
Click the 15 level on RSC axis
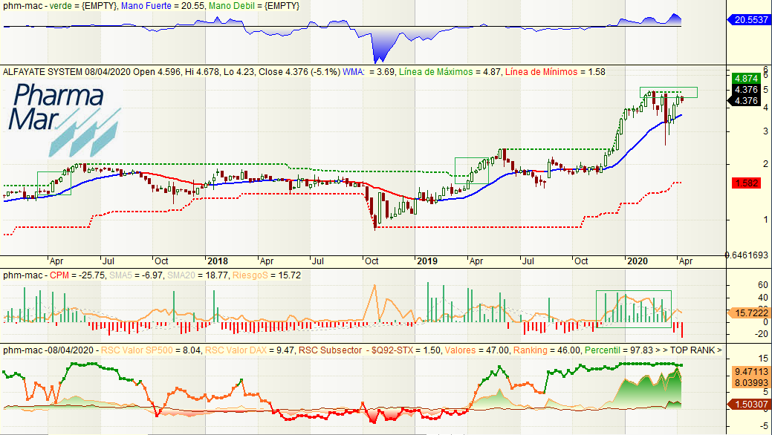point(763,358)
